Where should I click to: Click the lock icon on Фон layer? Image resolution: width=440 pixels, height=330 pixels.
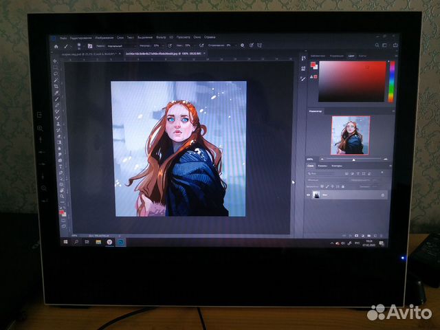click(383, 195)
